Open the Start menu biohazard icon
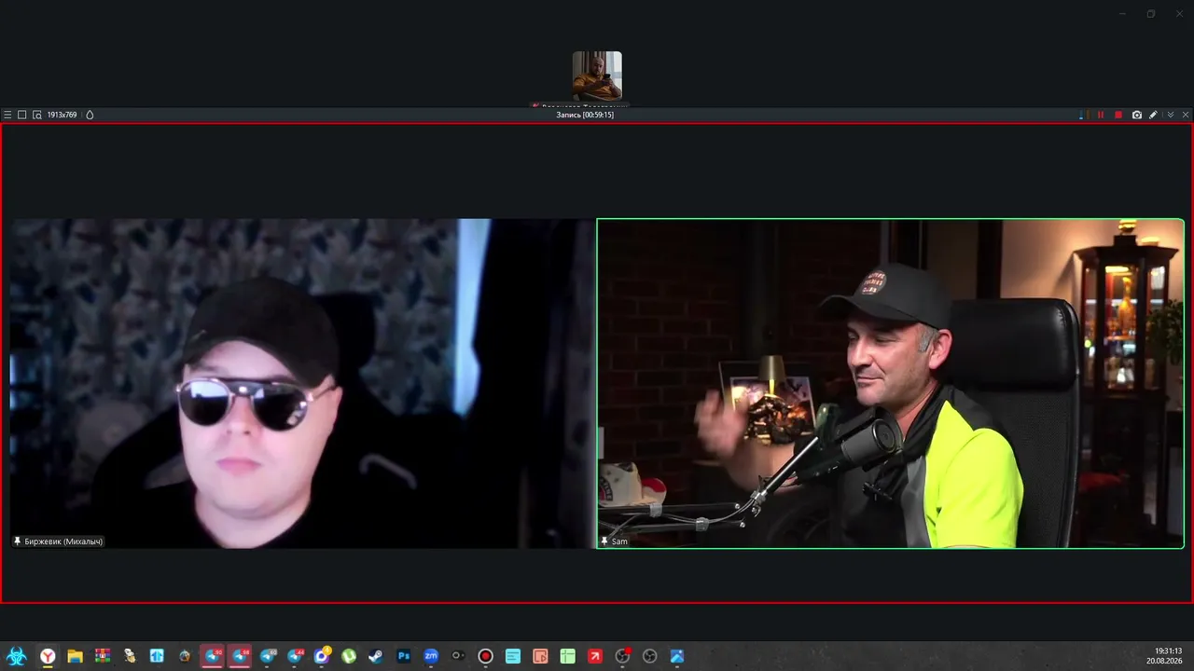1194x671 pixels. pos(16,656)
